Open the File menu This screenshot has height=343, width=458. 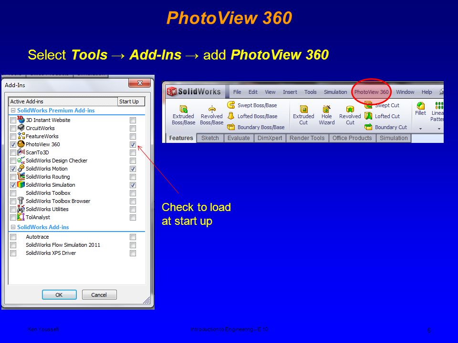(237, 92)
